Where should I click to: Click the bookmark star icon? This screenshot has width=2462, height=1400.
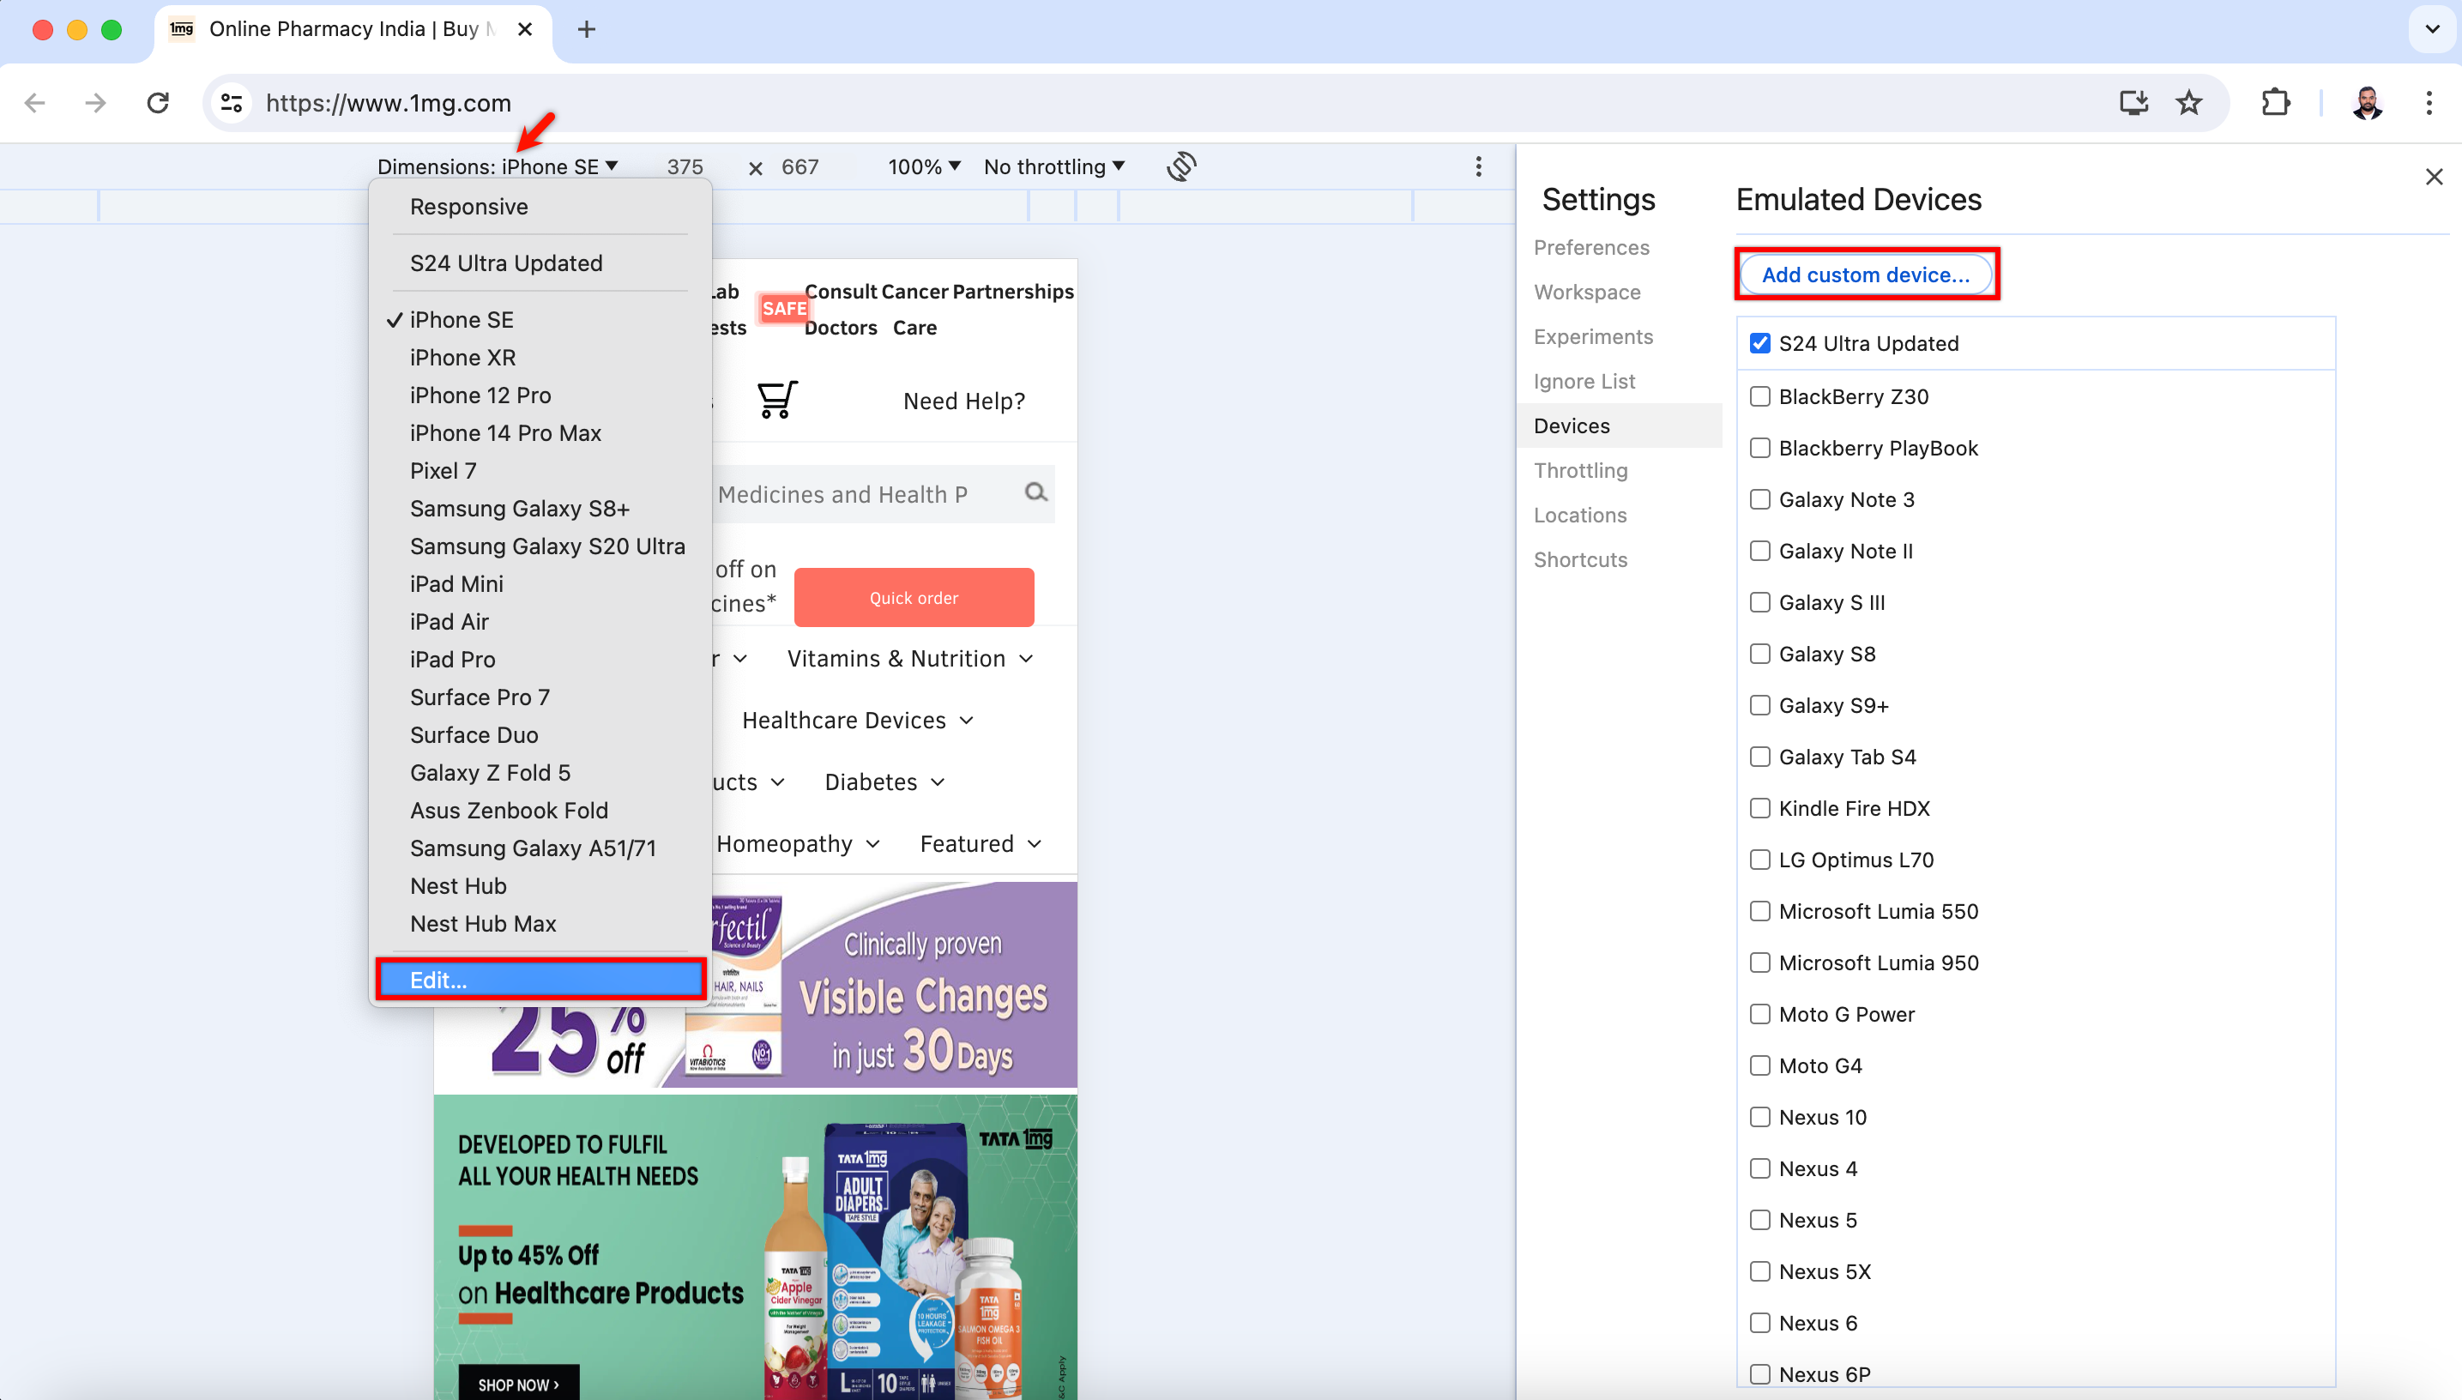2189,103
